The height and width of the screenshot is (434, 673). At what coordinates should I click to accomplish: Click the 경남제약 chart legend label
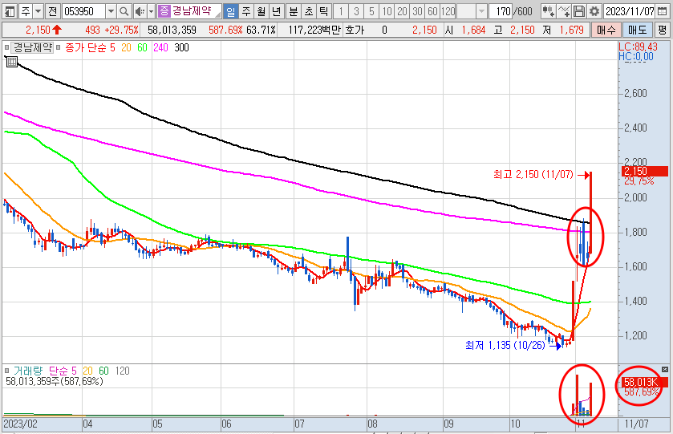tap(32, 47)
